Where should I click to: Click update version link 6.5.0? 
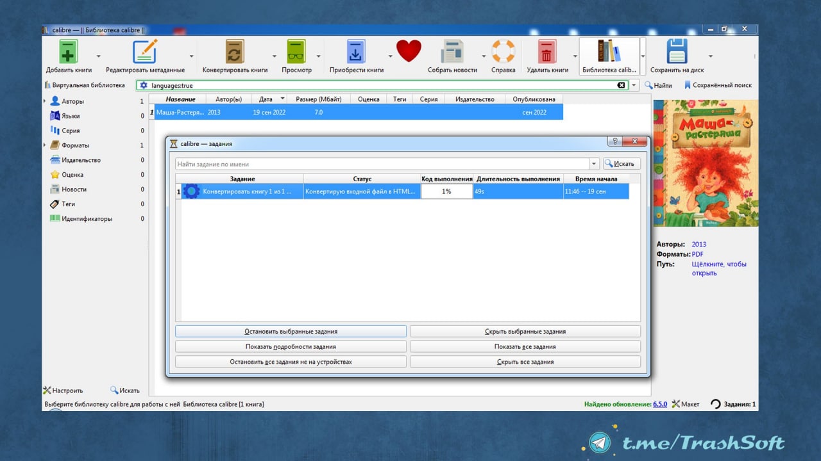660,405
